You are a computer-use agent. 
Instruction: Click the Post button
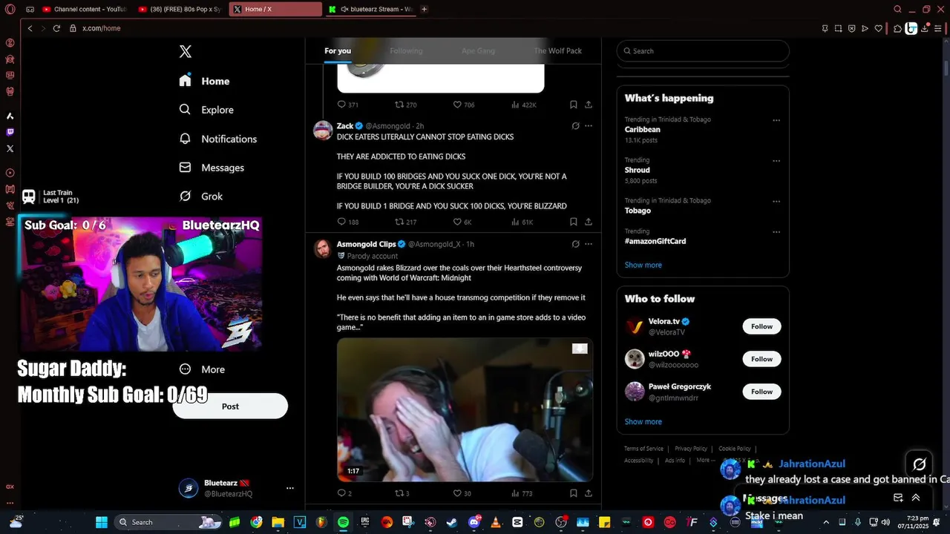click(x=230, y=406)
